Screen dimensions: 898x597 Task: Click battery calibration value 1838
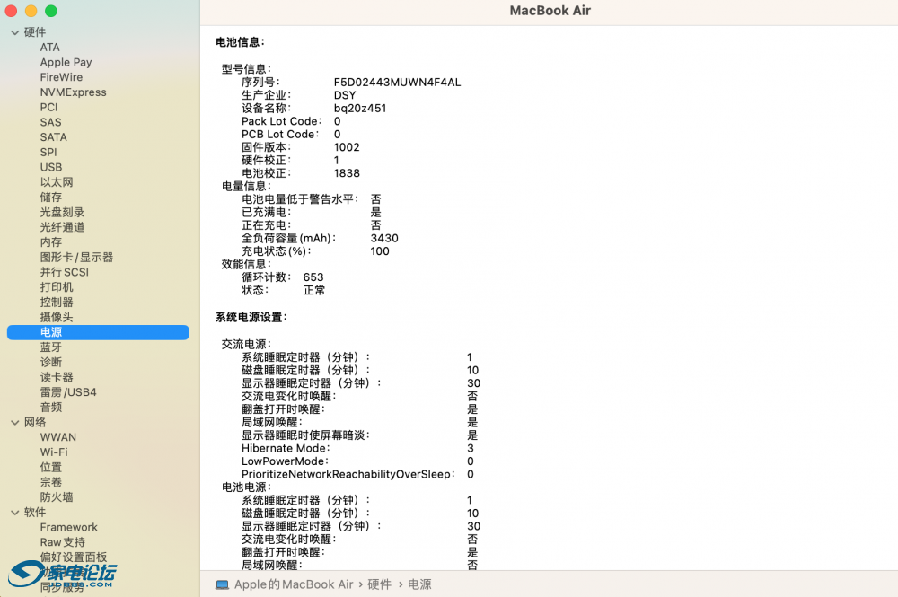click(x=347, y=173)
